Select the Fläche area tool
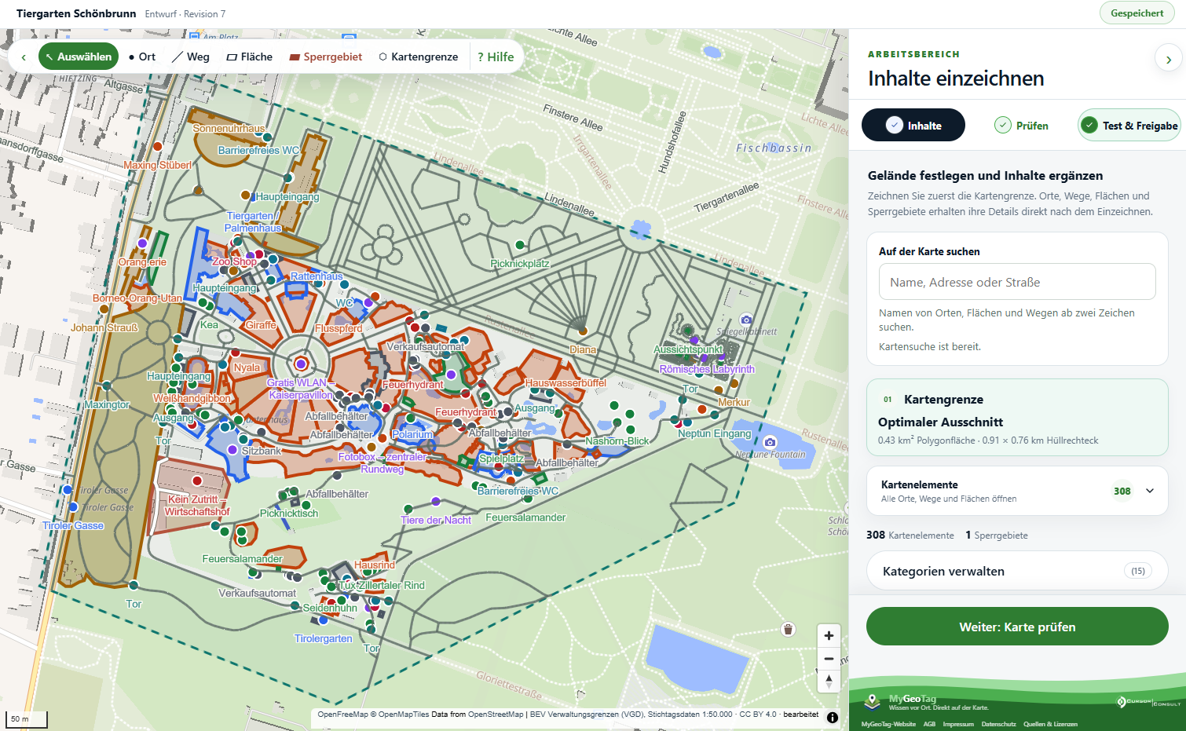 click(x=250, y=57)
